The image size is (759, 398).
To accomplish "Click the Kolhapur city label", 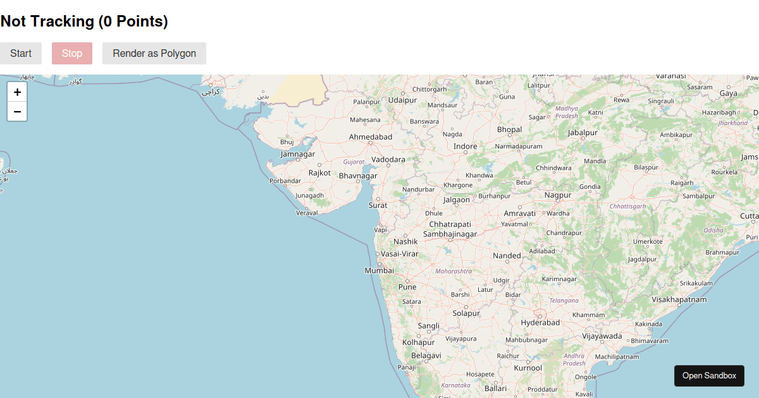I will coord(418,342).
